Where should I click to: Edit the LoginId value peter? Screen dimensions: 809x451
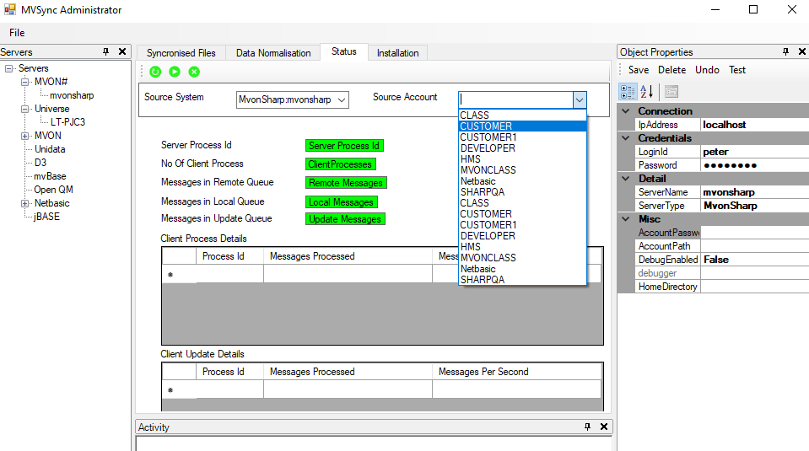754,152
